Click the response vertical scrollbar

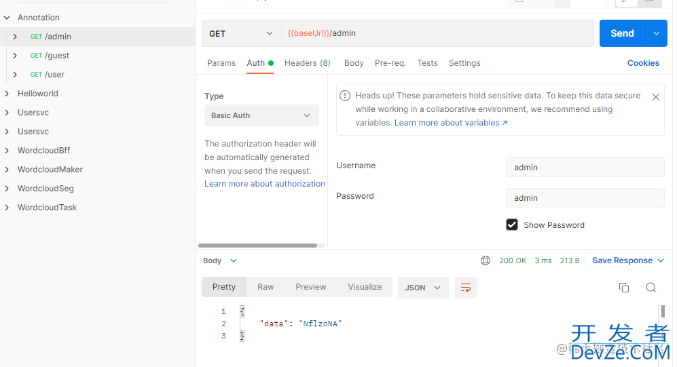(663, 311)
